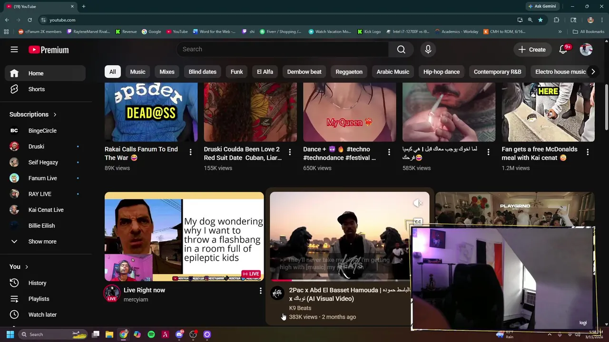Open the 2Pac x Abd El Basset title
609x342 pixels.
[349, 294]
